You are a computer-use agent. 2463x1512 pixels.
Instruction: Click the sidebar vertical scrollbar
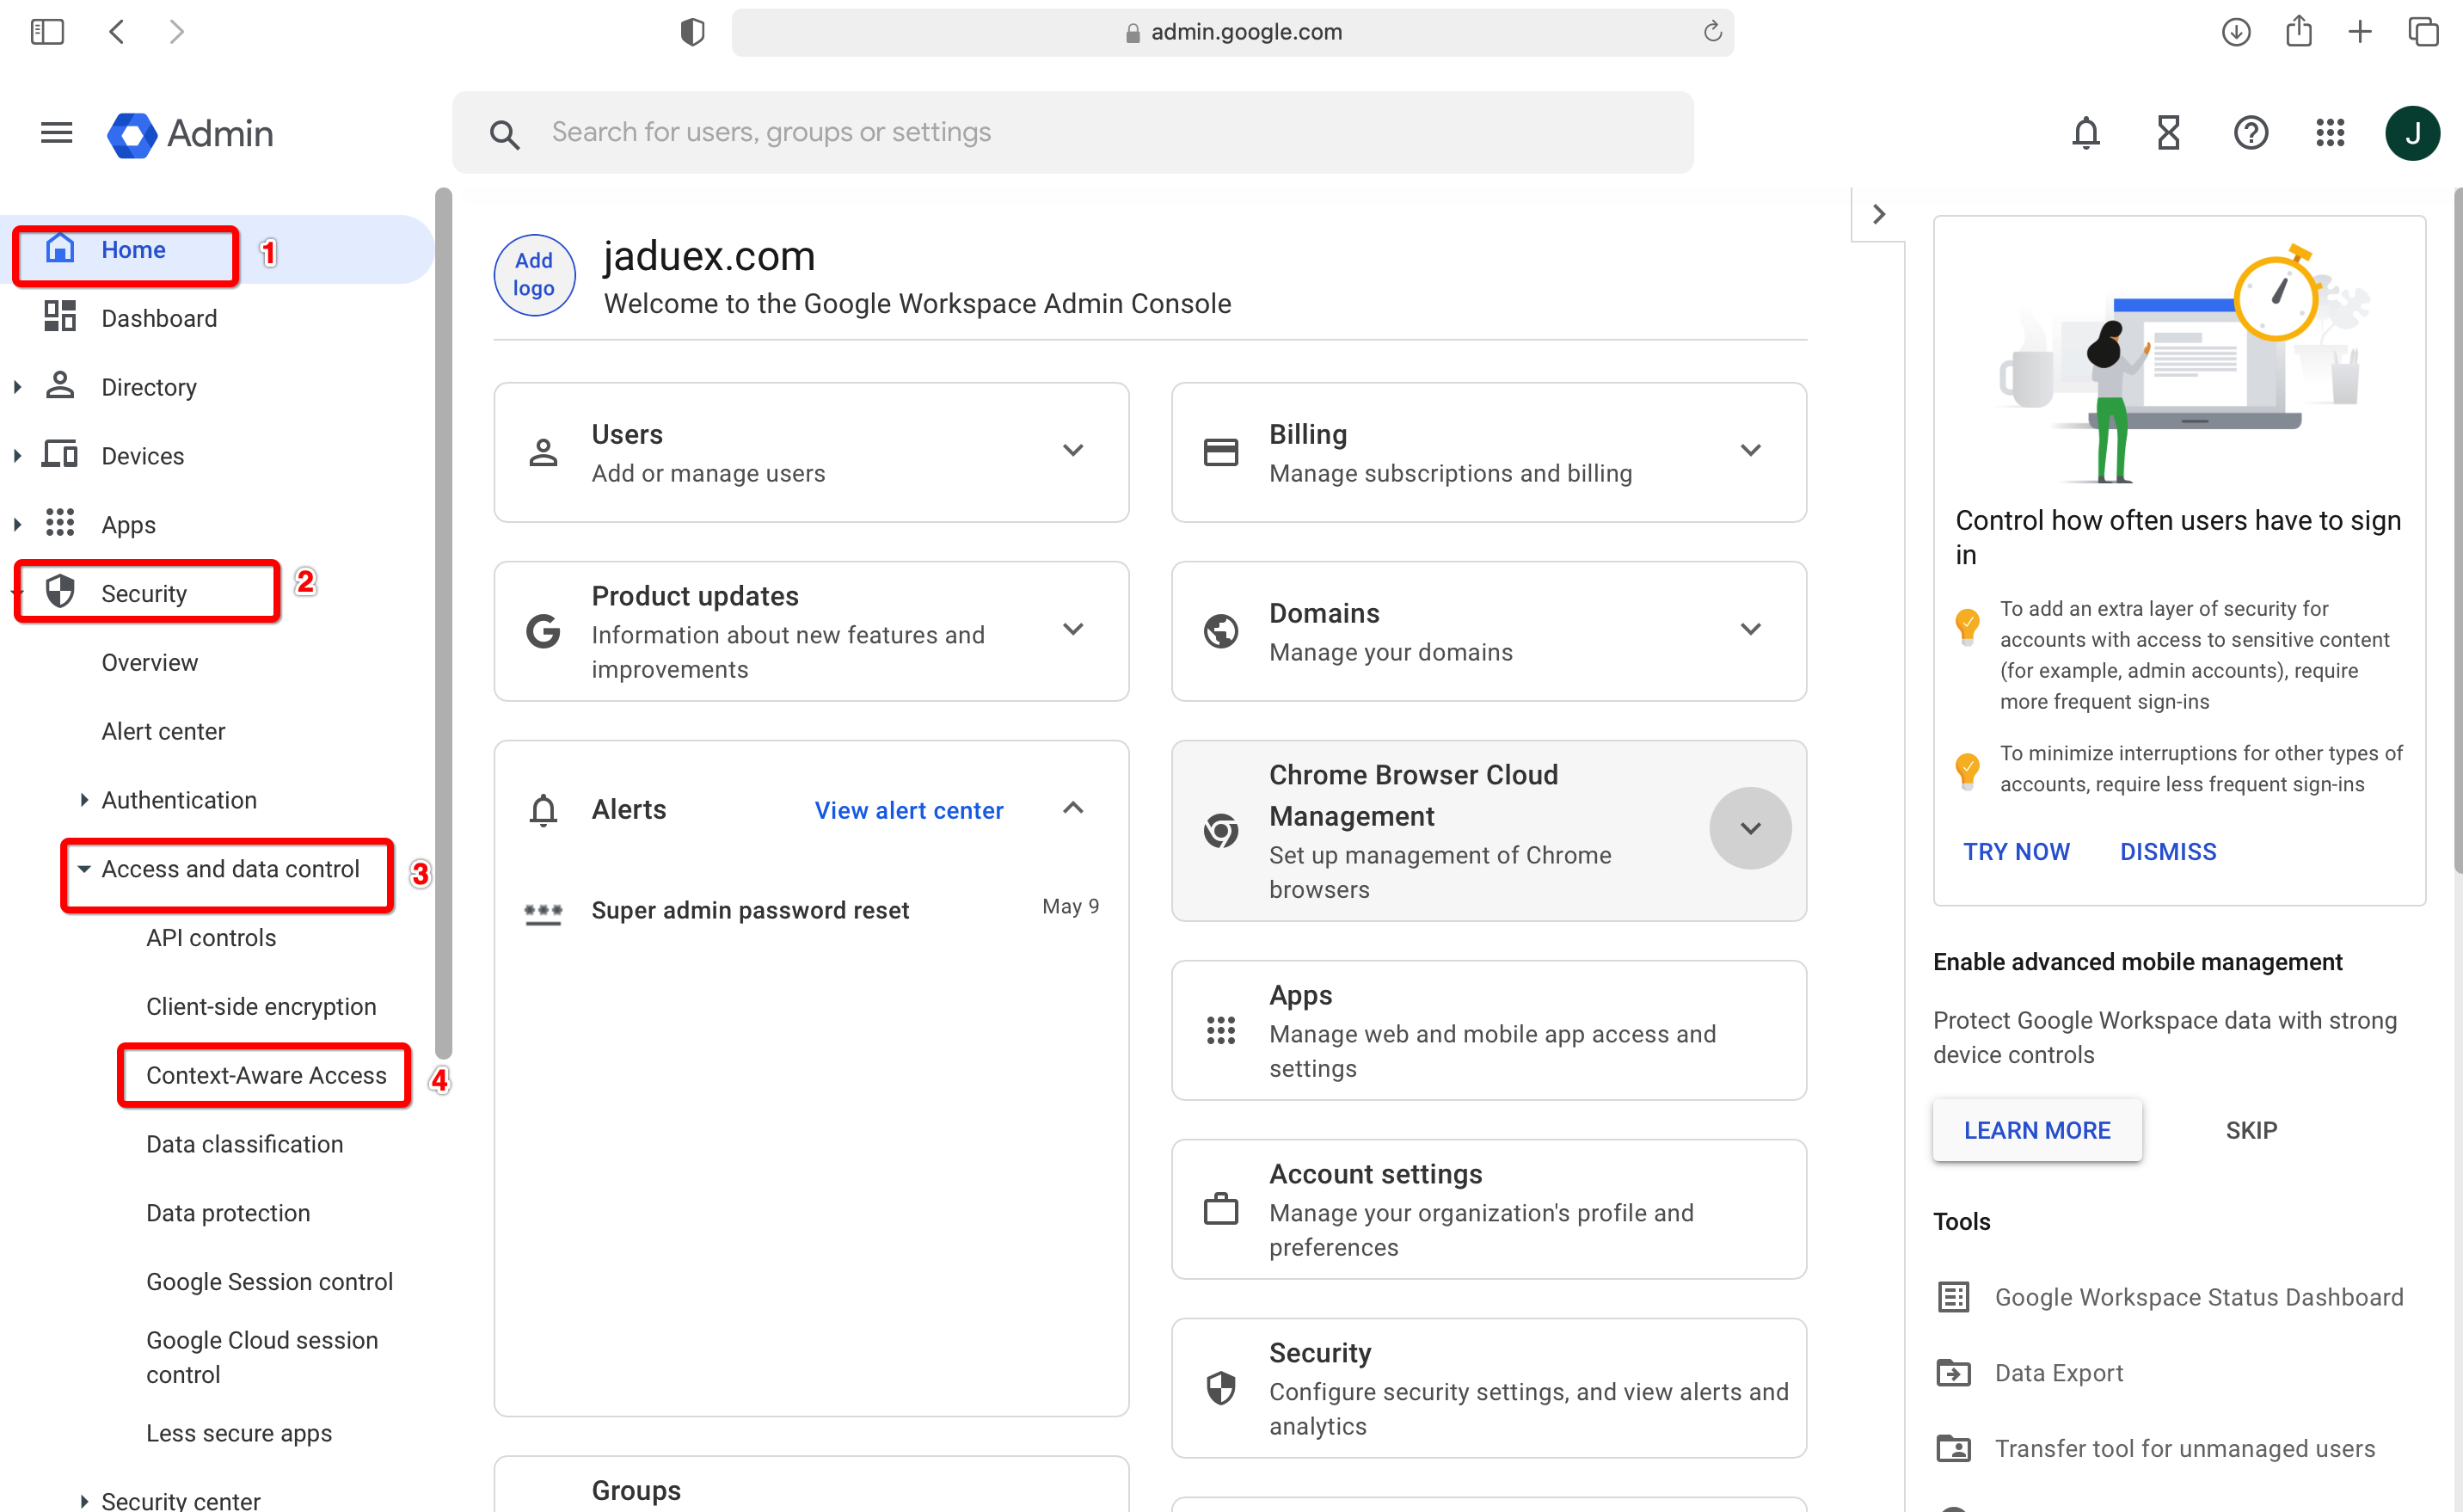click(444, 622)
